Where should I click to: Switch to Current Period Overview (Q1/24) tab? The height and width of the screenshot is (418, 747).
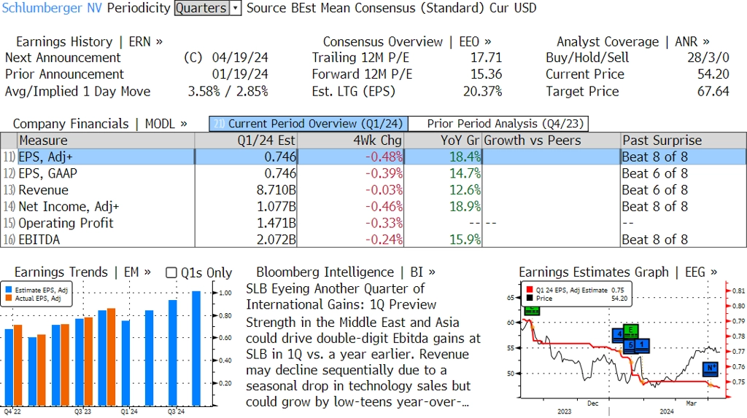(x=309, y=124)
